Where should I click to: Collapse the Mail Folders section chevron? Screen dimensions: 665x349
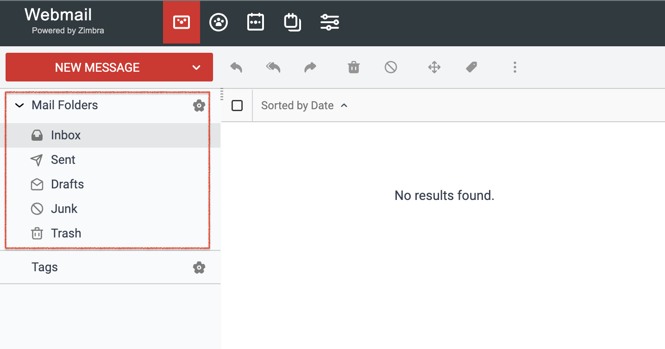point(19,106)
